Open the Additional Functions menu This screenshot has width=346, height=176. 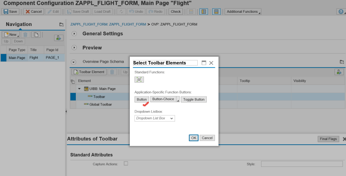pyautogui.click(x=243, y=12)
